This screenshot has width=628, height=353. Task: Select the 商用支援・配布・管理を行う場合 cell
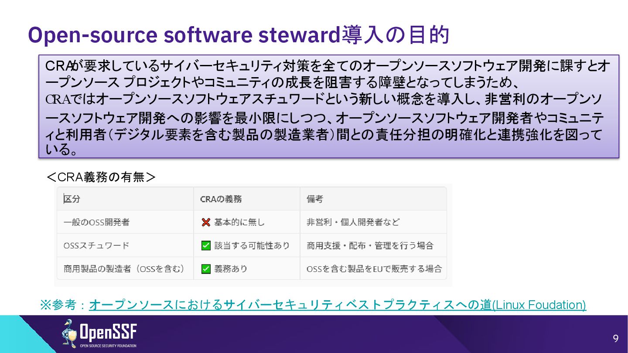coord(373,245)
